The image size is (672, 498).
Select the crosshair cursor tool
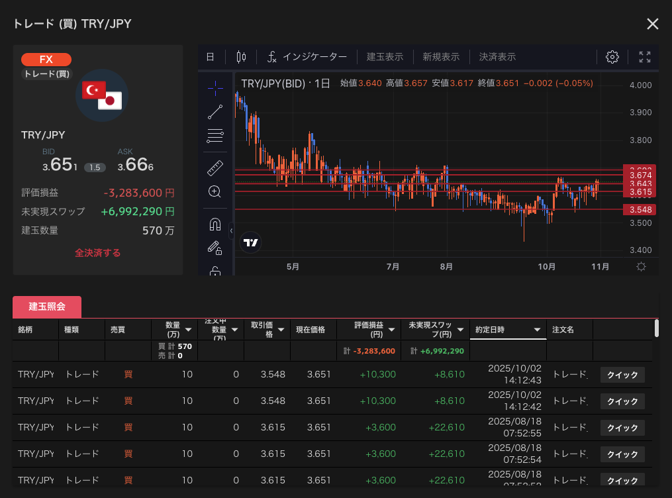pyautogui.click(x=215, y=88)
